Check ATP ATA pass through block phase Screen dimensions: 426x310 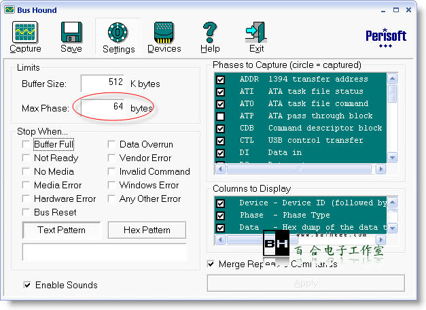(221, 116)
